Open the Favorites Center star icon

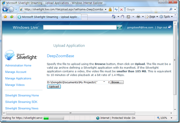click(5, 17)
